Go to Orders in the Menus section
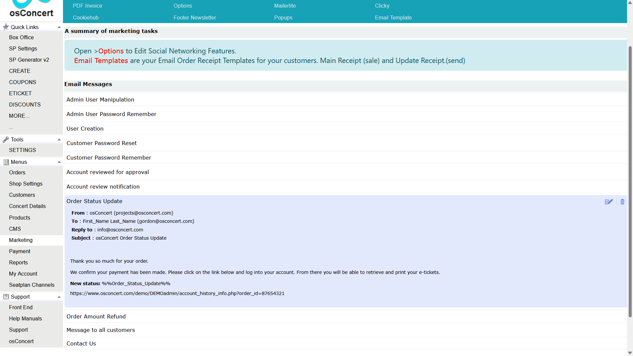This screenshot has width=633, height=356. [17, 172]
